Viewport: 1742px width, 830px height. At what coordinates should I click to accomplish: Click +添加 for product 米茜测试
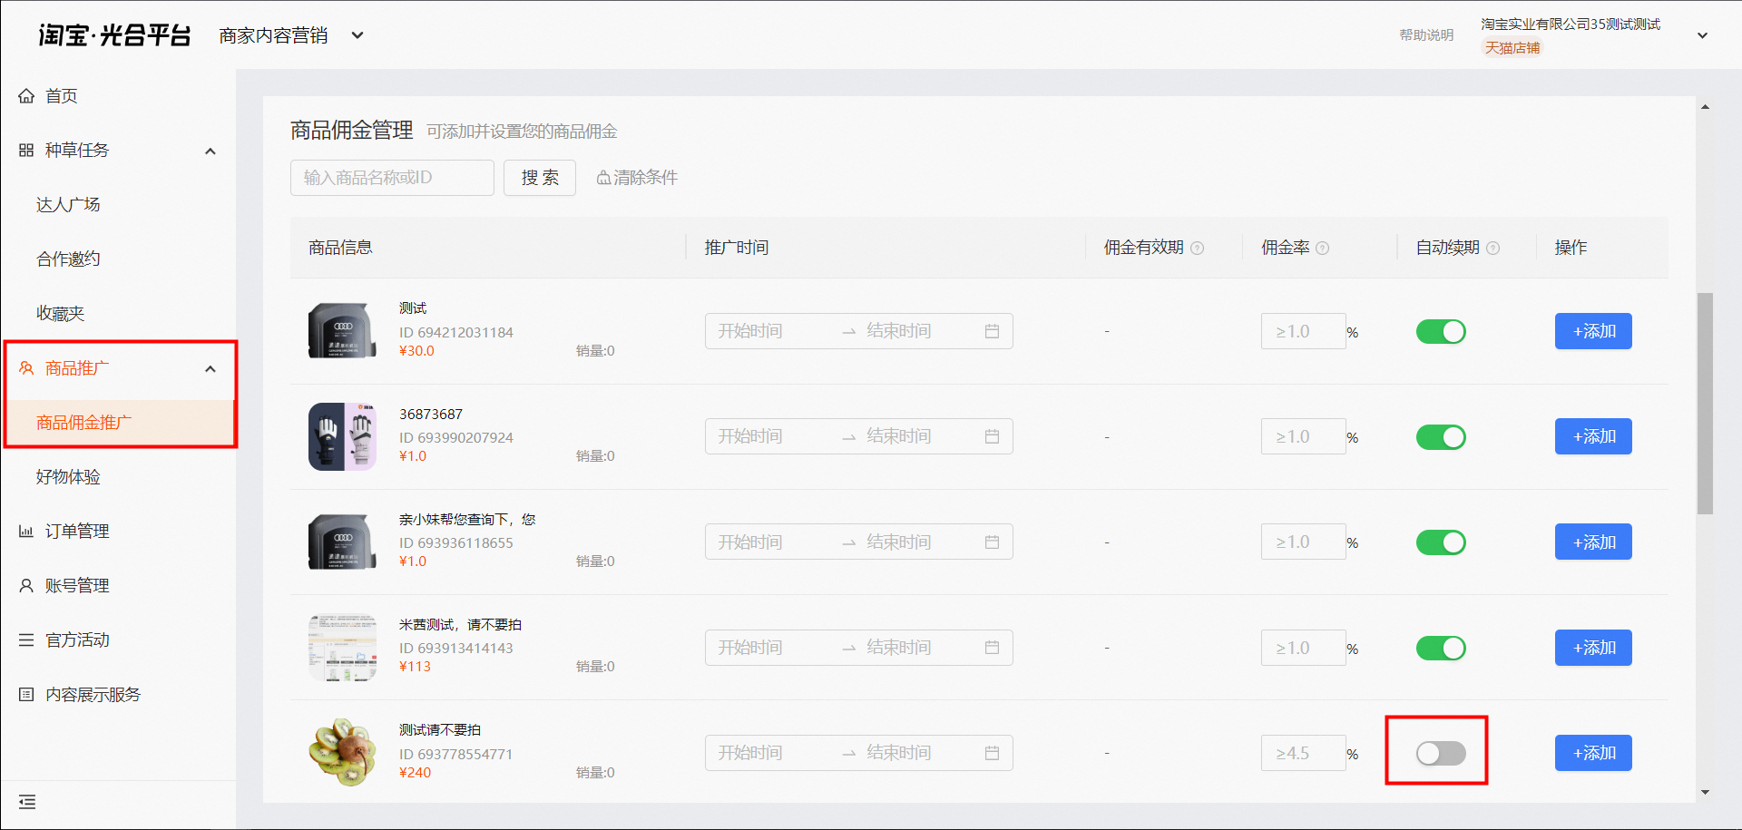point(1593,648)
